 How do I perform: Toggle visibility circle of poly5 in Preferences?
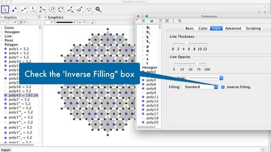(143, 80)
